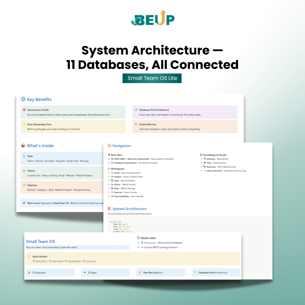Click the globe icon beside Key Benefits
This screenshot has height=305, width=305.
coord(23,99)
